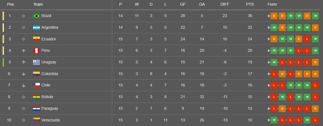Click Uruguay's green qualification marker bar
The height and width of the screenshot is (126, 323).
(3, 62)
